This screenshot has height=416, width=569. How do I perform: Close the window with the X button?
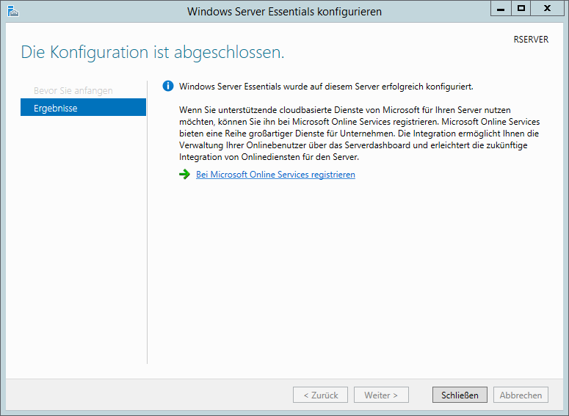coord(547,9)
